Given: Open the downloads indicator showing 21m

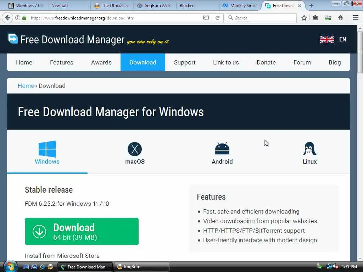Looking at the screenshot, I should tap(328, 18).
